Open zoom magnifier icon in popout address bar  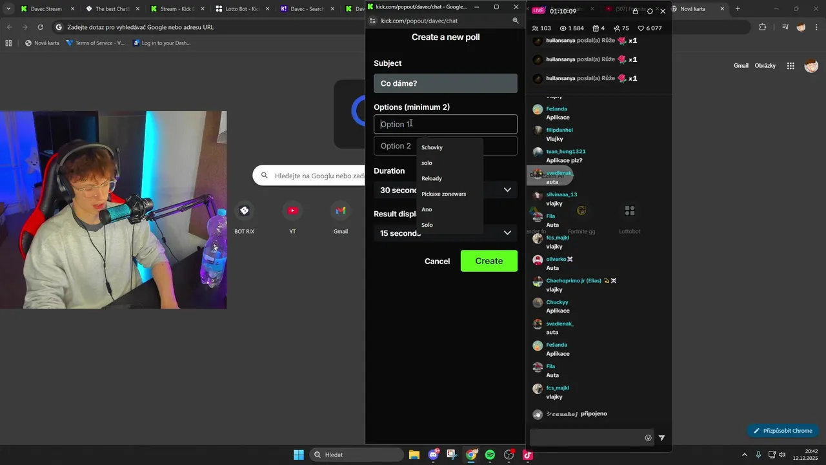pyautogui.click(x=516, y=21)
